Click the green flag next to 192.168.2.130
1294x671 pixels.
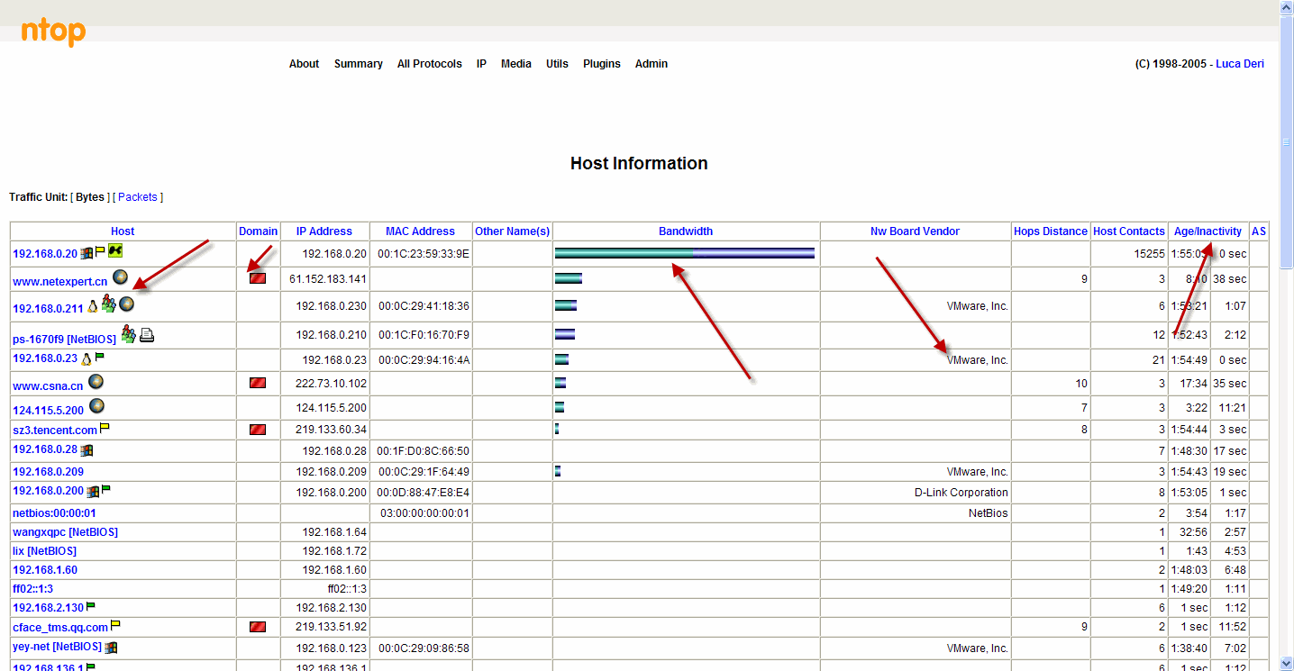pyautogui.click(x=91, y=606)
